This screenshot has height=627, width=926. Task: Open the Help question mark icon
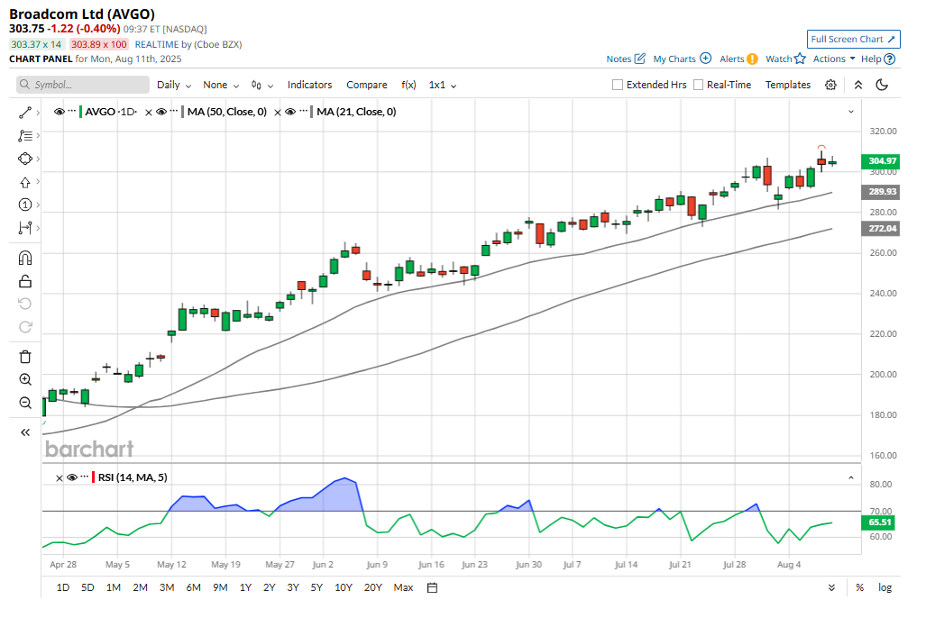(889, 59)
